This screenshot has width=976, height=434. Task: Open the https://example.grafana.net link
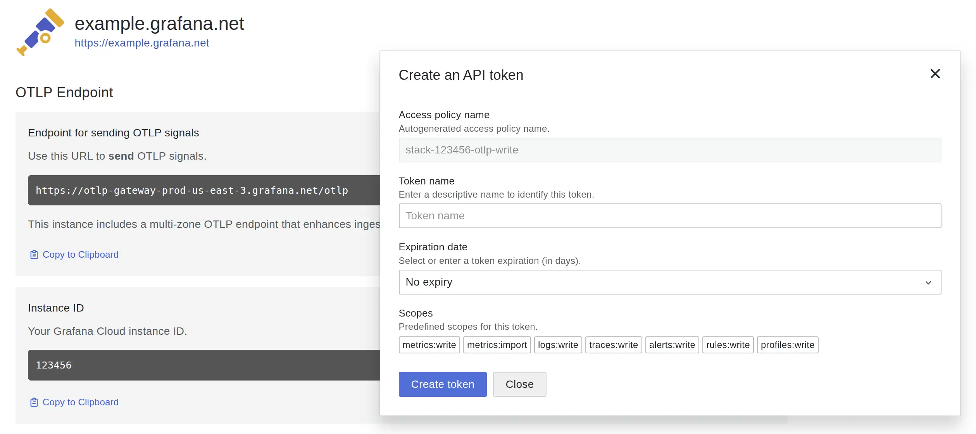141,43
